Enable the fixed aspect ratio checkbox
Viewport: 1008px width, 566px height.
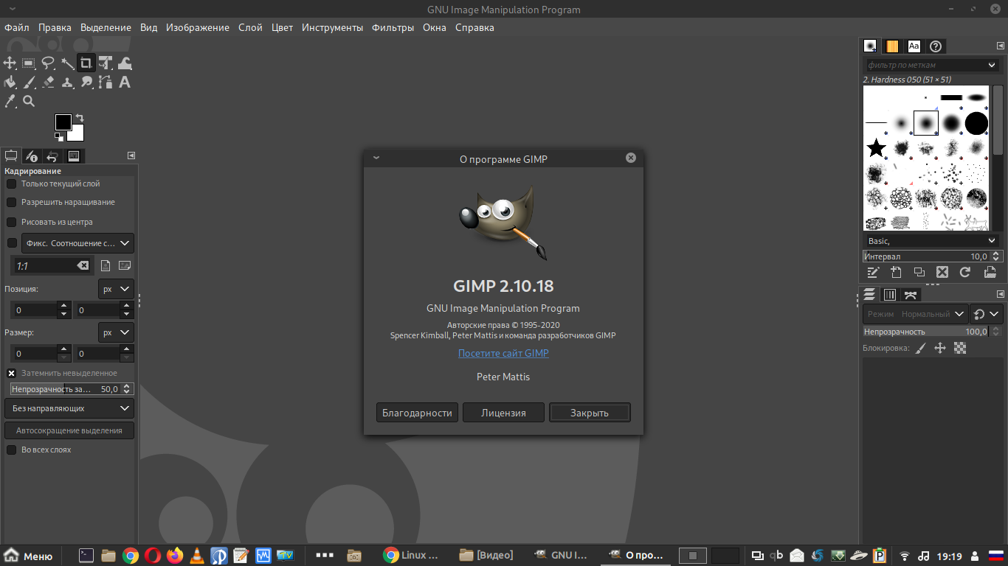pos(12,242)
